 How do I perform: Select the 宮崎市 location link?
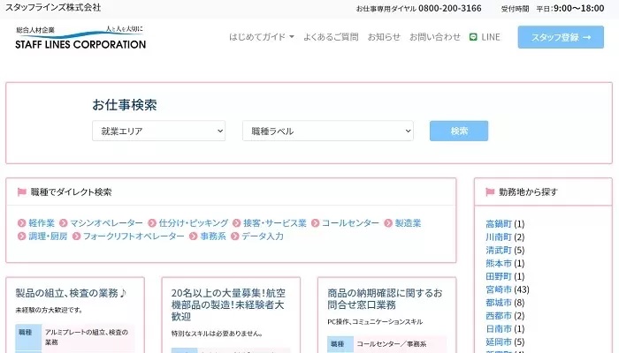click(499, 289)
